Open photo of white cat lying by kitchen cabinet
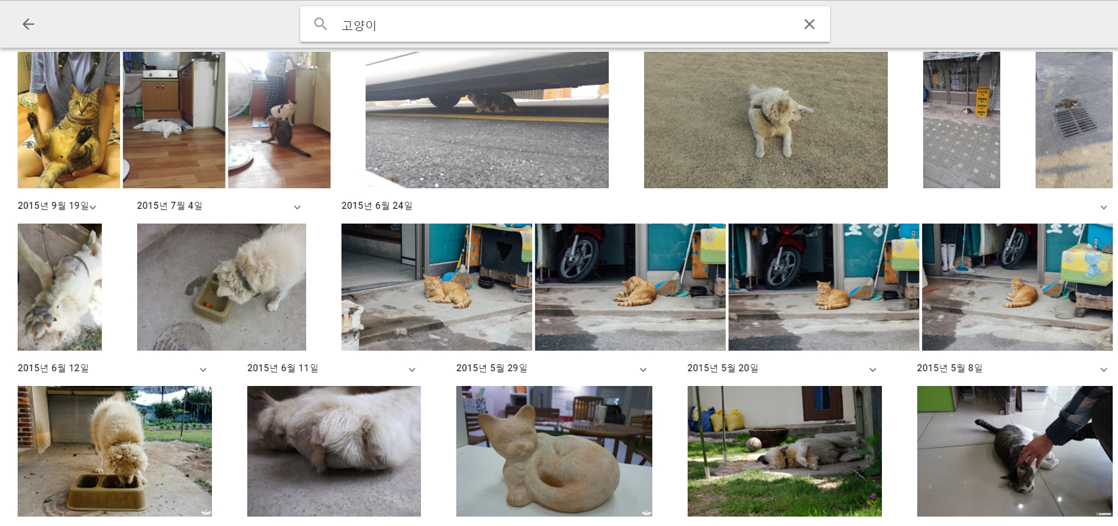 174,120
